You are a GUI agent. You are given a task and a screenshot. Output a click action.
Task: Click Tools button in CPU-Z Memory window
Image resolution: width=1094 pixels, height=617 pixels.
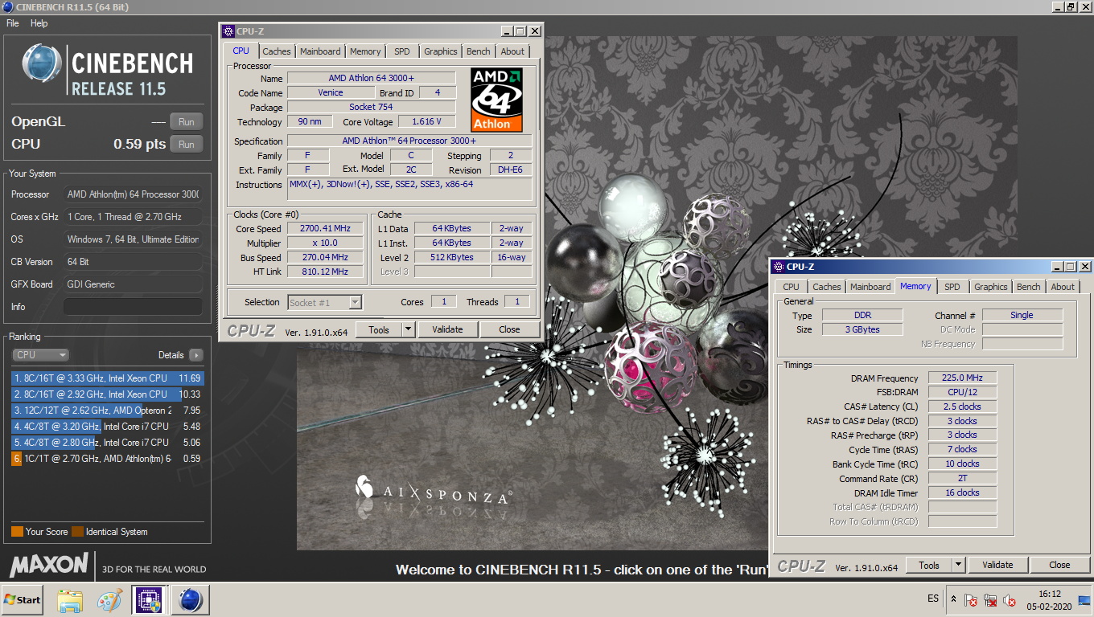(x=929, y=565)
